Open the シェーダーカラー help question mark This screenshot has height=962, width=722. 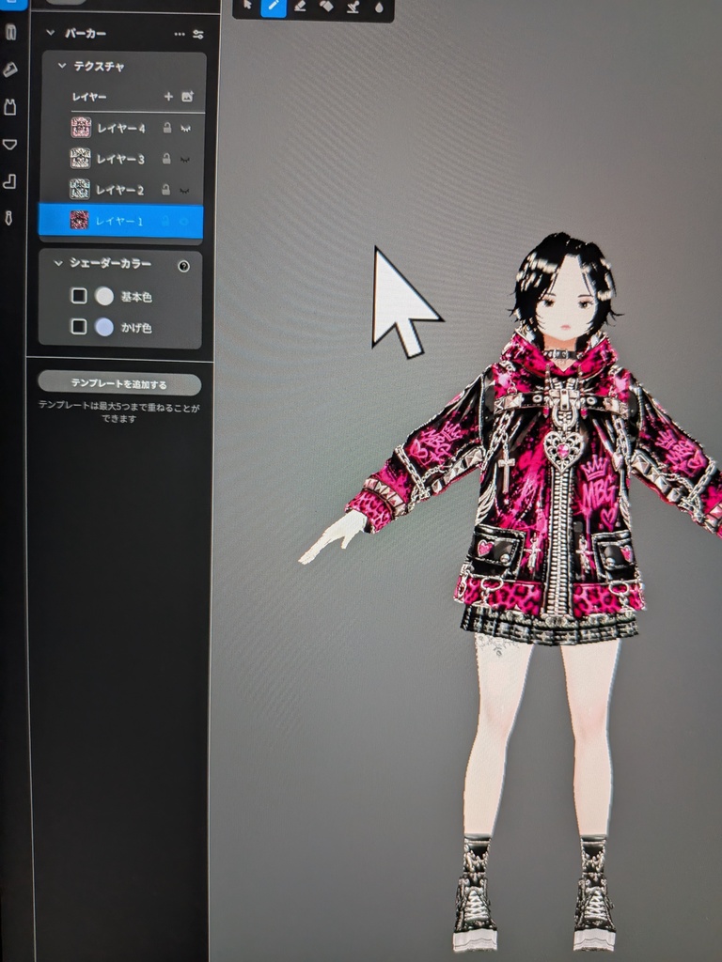[x=183, y=266]
